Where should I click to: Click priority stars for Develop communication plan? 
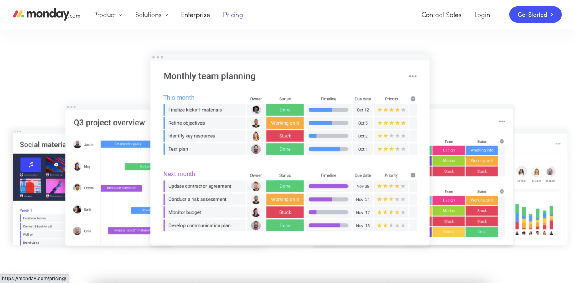coord(391,225)
